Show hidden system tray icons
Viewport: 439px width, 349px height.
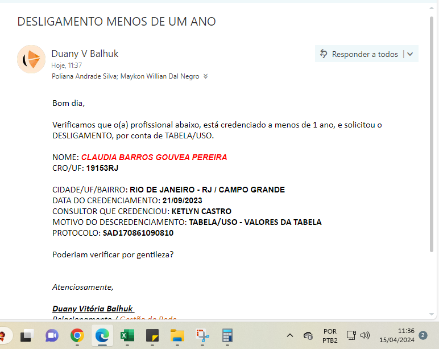289,335
